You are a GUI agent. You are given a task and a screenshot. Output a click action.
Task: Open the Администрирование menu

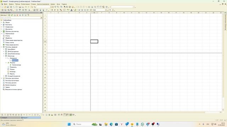tap(43, 4)
